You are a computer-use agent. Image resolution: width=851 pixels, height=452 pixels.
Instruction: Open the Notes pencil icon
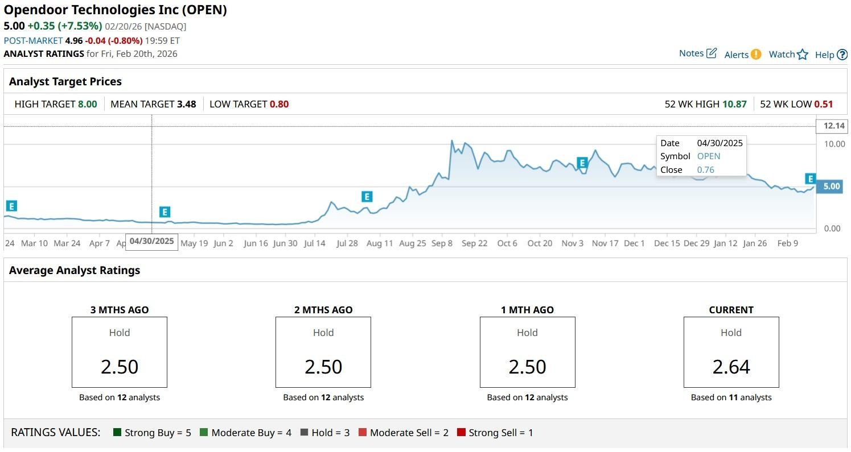tap(712, 53)
